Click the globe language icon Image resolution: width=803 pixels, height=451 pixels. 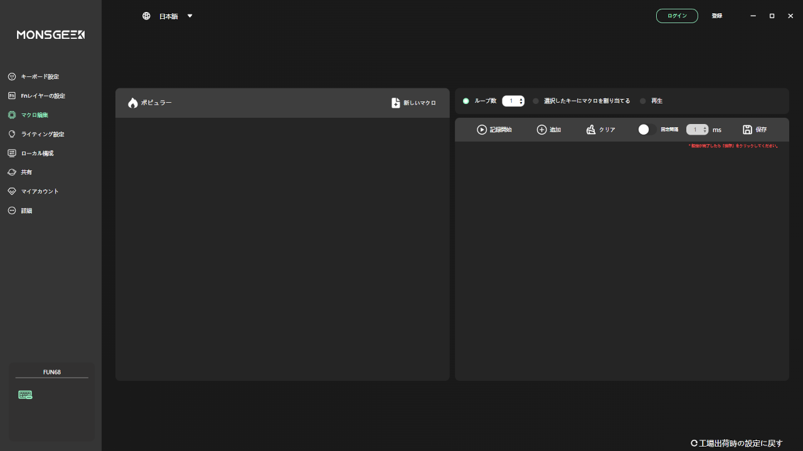pyautogui.click(x=146, y=16)
